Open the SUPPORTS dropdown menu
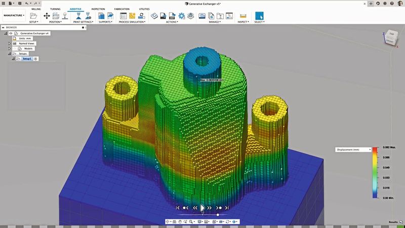The image size is (405, 228). tap(105, 22)
